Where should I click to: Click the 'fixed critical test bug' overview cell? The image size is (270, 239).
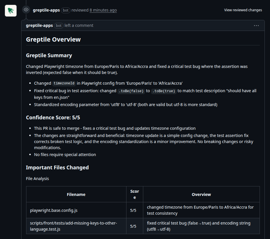(201, 226)
